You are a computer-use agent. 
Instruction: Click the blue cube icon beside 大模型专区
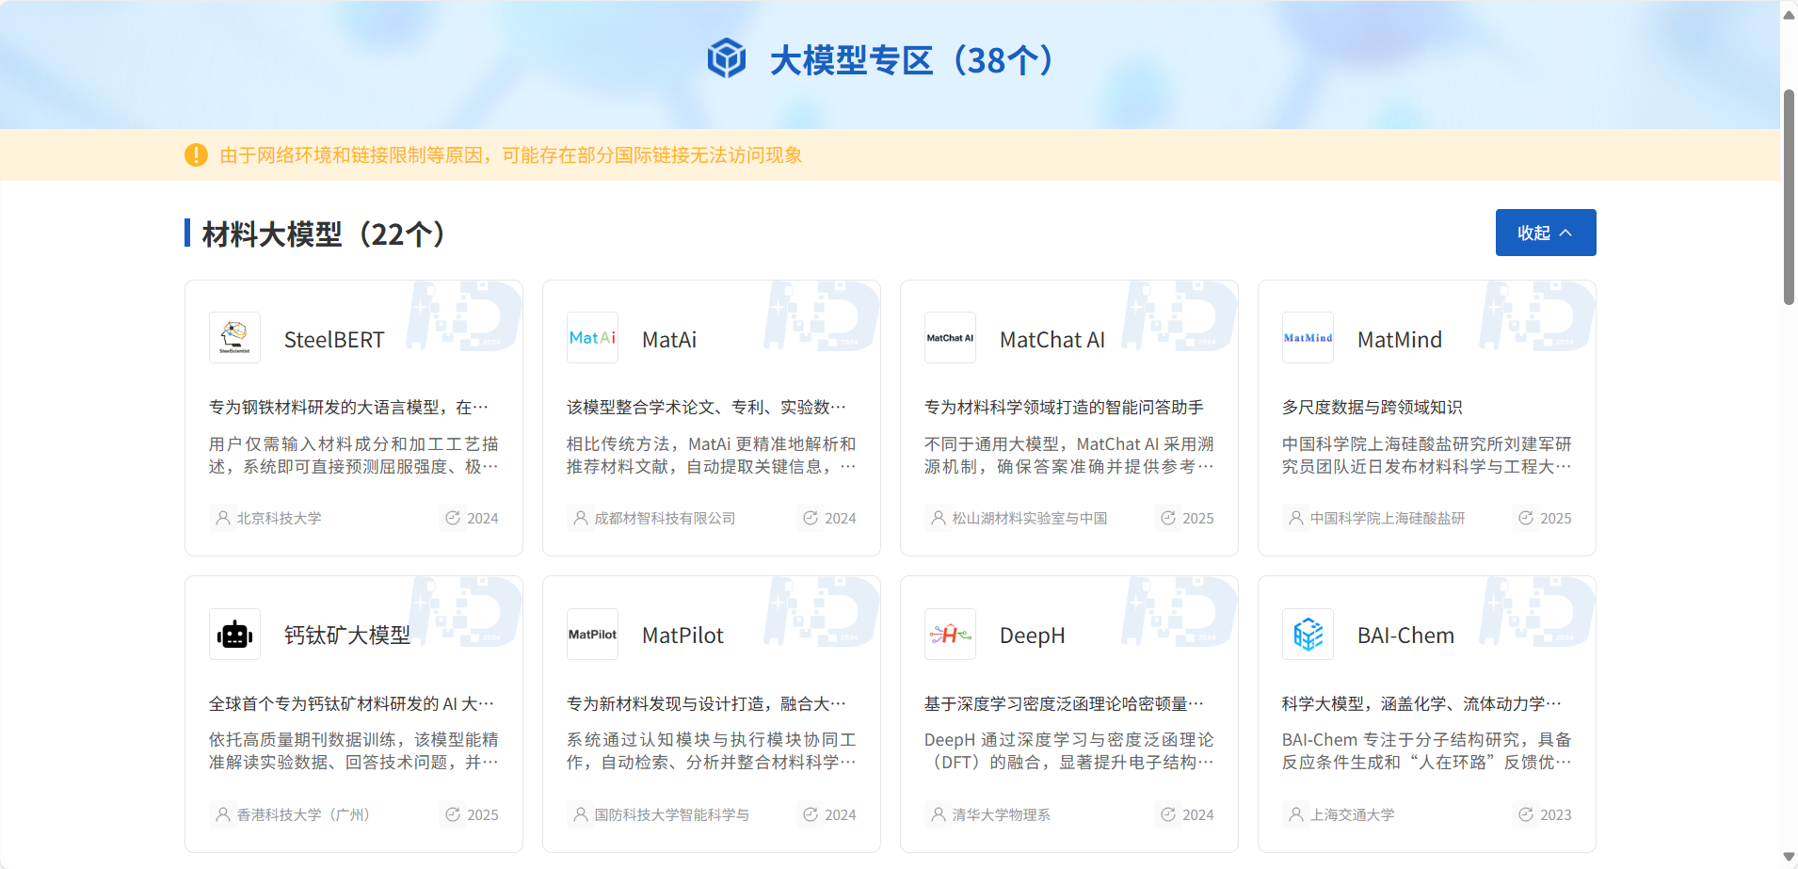pyautogui.click(x=727, y=59)
